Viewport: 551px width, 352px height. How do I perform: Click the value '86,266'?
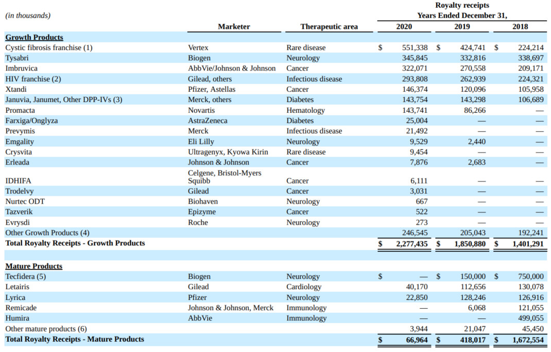click(x=475, y=110)
